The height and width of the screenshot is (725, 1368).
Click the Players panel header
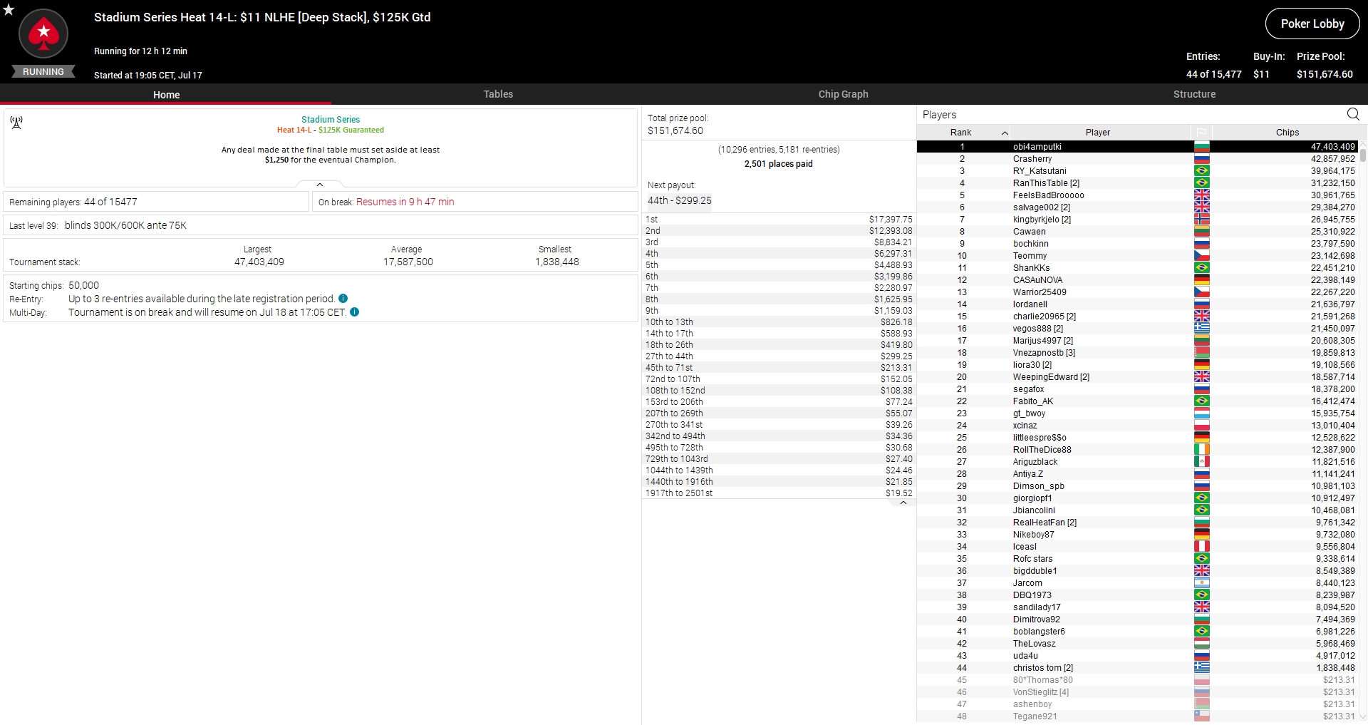pyautogui.click(x=939, y=115)
